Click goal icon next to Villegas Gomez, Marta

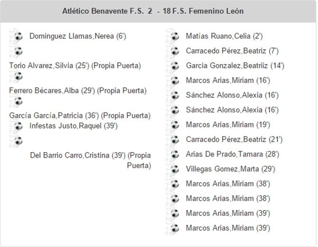(x=175, y=169)
